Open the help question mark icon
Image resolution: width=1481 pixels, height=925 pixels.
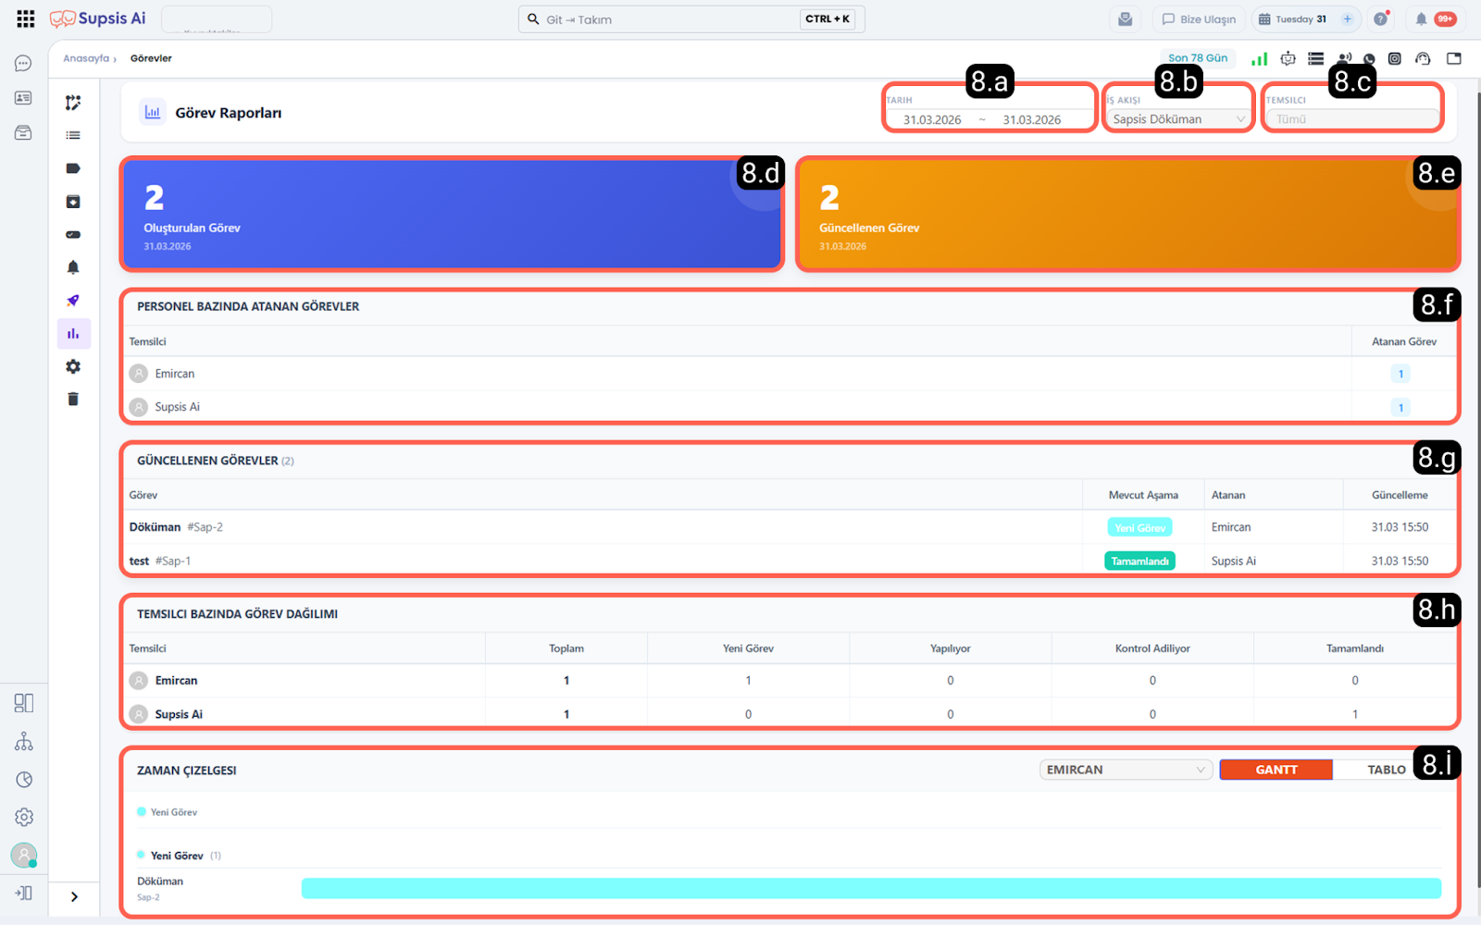coord(1380,19)
